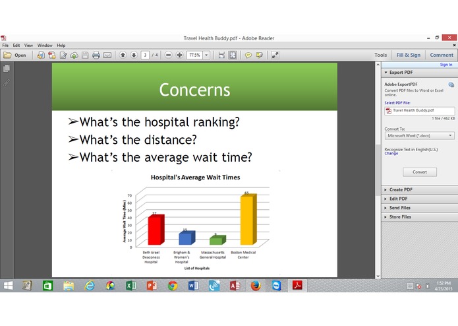Click the Edit PDF pencil-page icon
The height and width of the screenshot is (326, 458).
63,55
